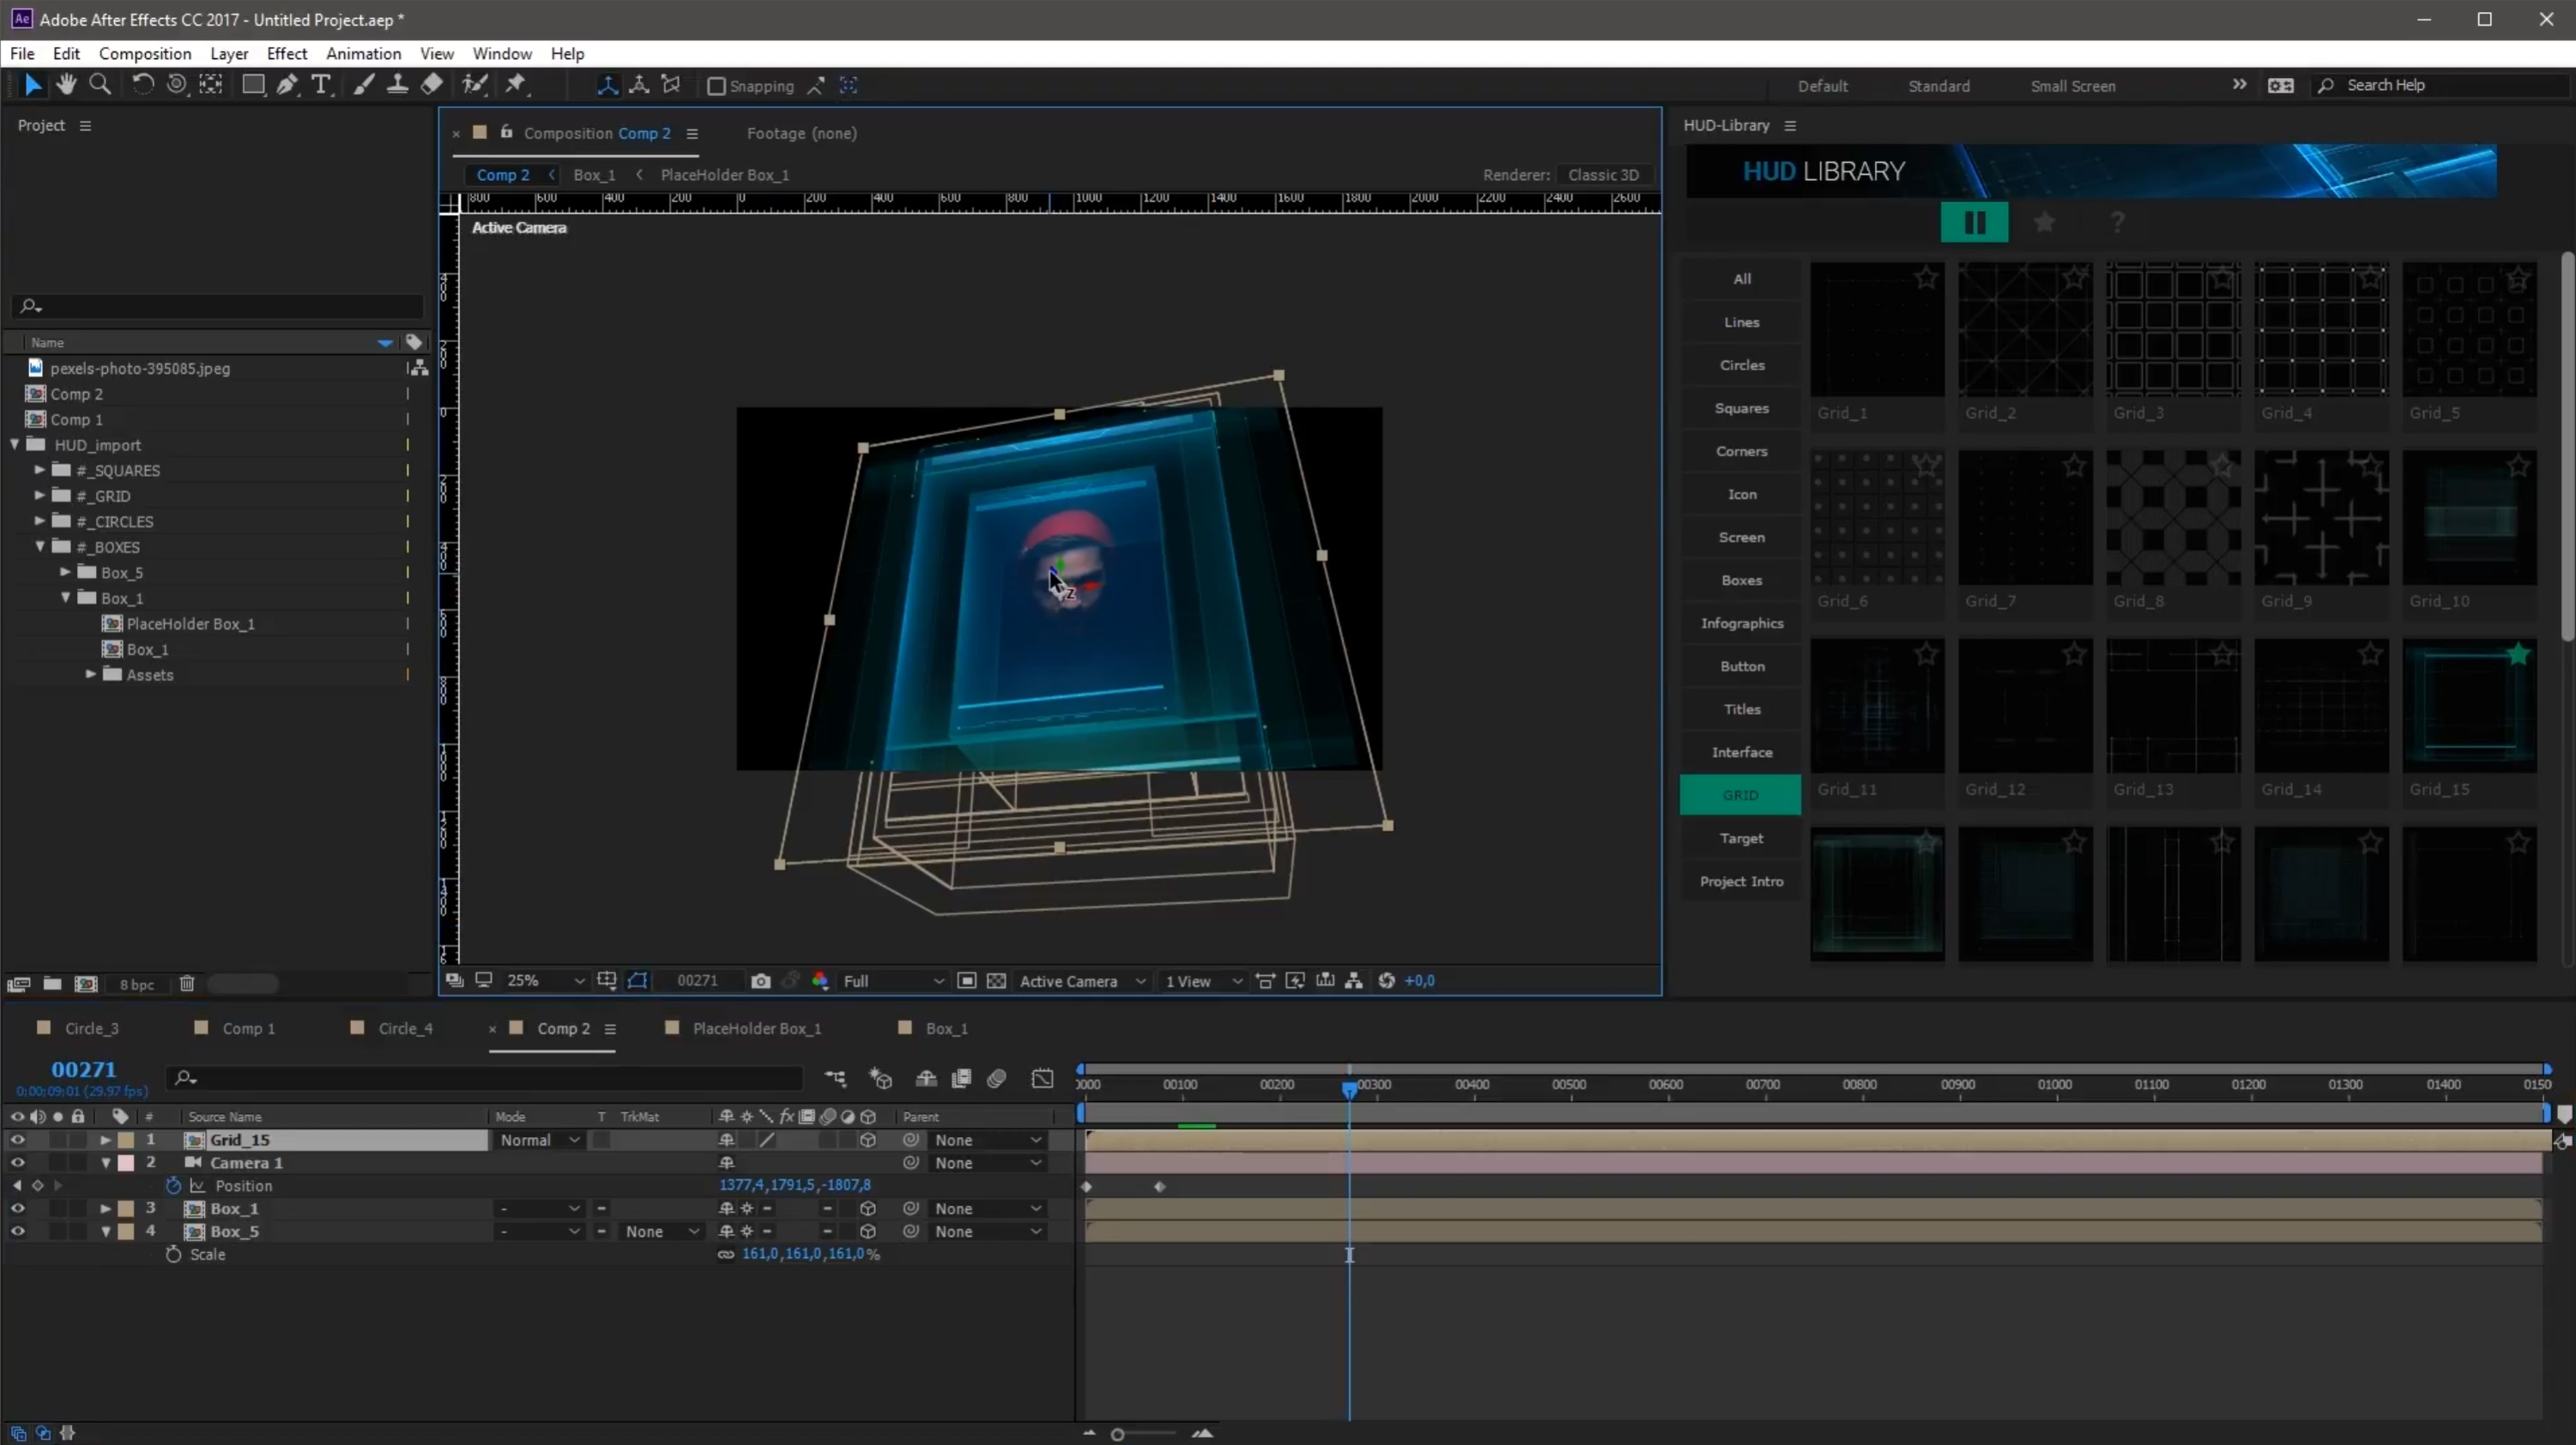Select the Puppet Pin tool

[x=516, y=85]
